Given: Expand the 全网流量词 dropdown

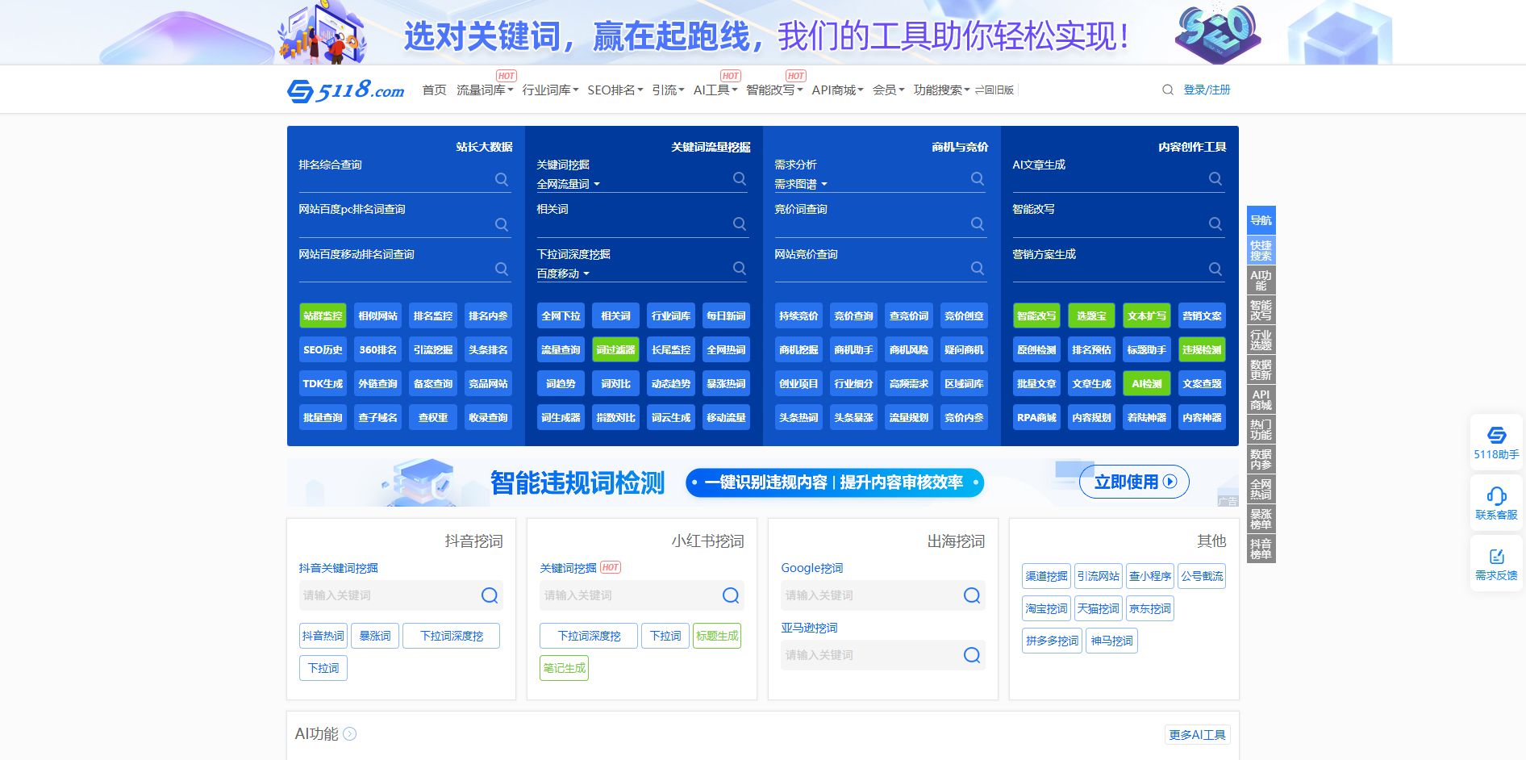Looking at the screenshot, I should tap(569, 185).
